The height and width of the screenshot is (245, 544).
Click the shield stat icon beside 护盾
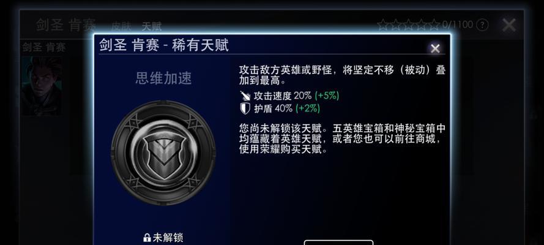coord(245,108)
